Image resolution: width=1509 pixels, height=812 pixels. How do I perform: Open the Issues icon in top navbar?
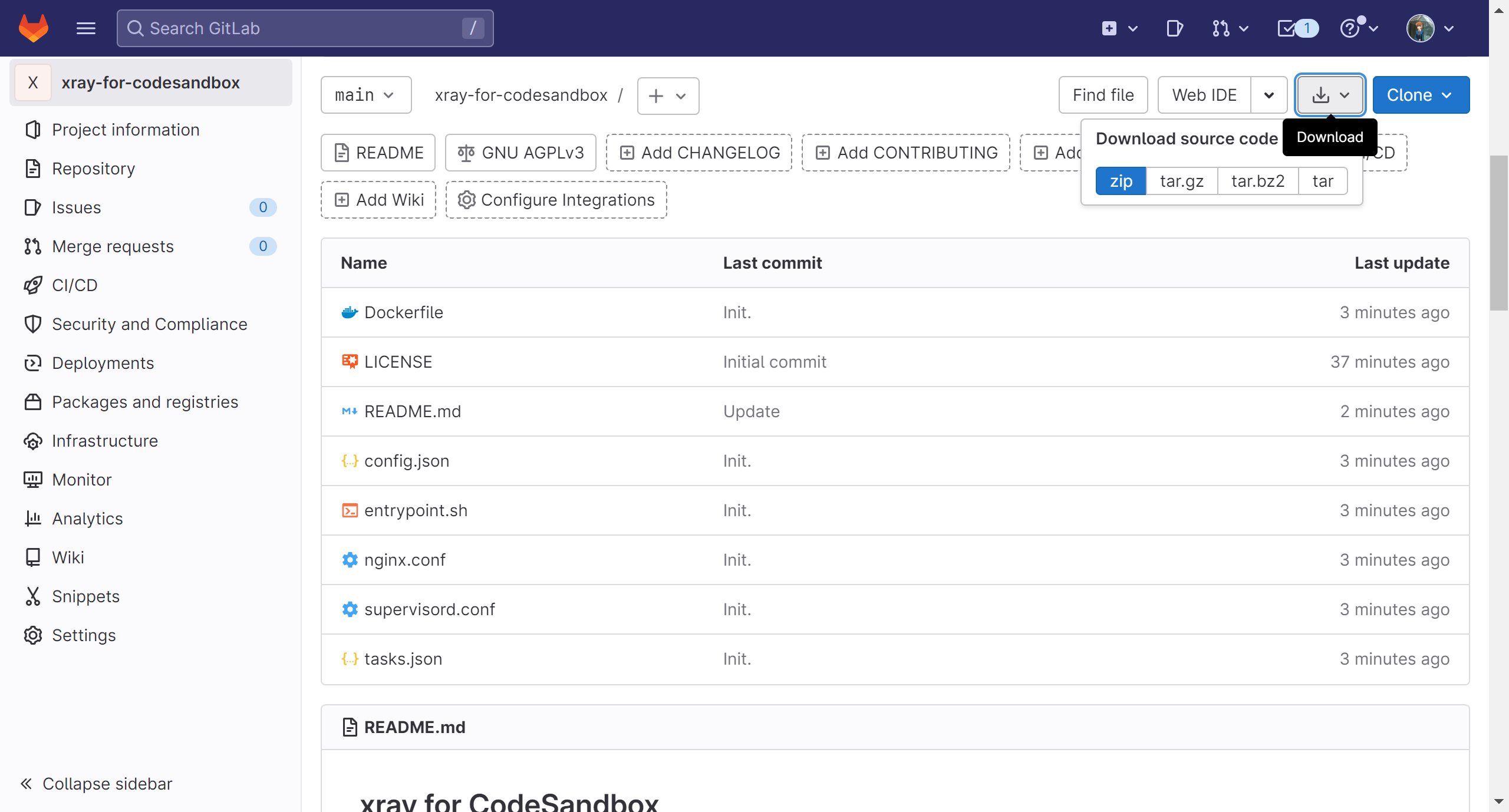[1174, 28]
